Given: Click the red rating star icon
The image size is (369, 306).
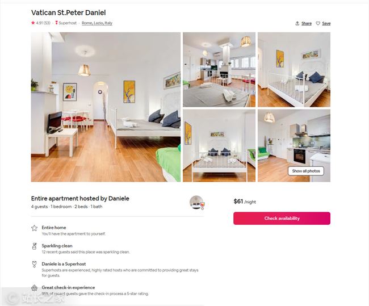Looking at the screenshot, I should 33,23.
